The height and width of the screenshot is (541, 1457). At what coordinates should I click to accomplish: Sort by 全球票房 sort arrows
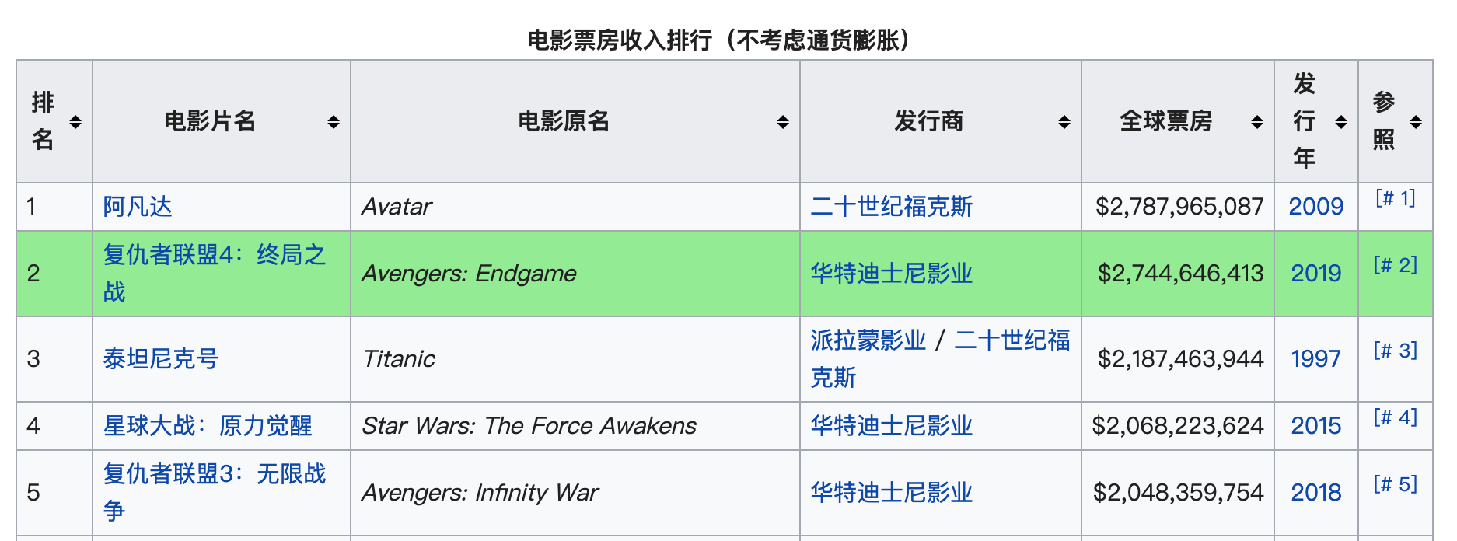click(x=1257, y=122)
